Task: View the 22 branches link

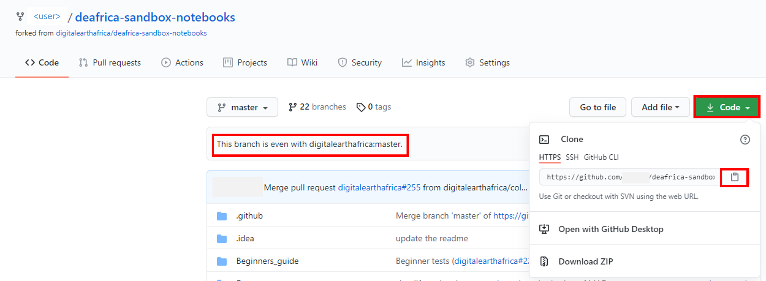Action: click(317, 107)
